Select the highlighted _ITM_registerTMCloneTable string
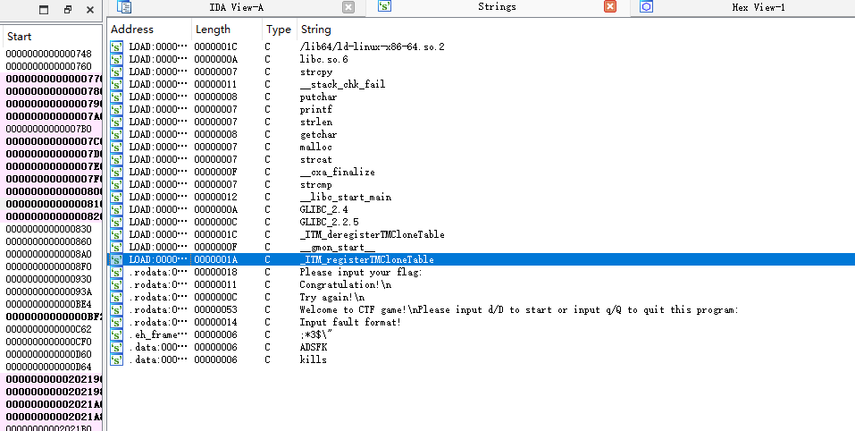Image resolution: width=855 pixels, height=431 pixels. pos(366,259)
